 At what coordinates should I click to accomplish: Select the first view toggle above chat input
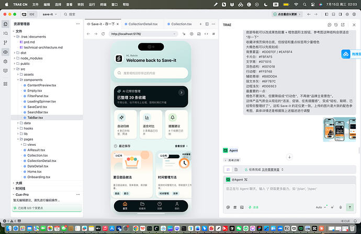[228, 169]
